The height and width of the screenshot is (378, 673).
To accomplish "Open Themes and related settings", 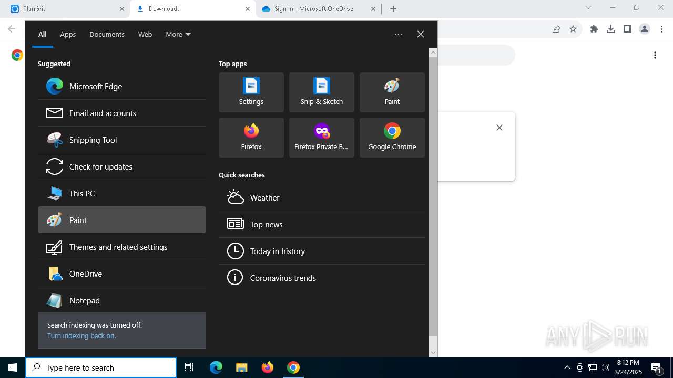I will (122, 247).
